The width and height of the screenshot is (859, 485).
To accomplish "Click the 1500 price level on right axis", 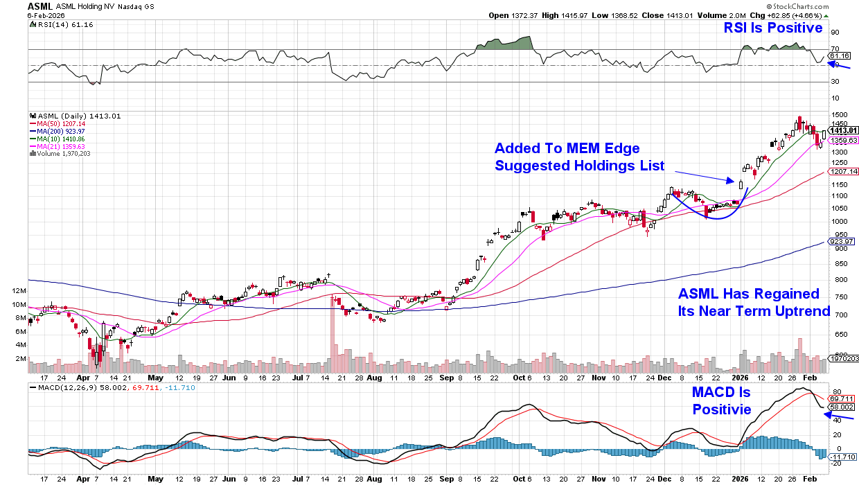I will 839,115.
